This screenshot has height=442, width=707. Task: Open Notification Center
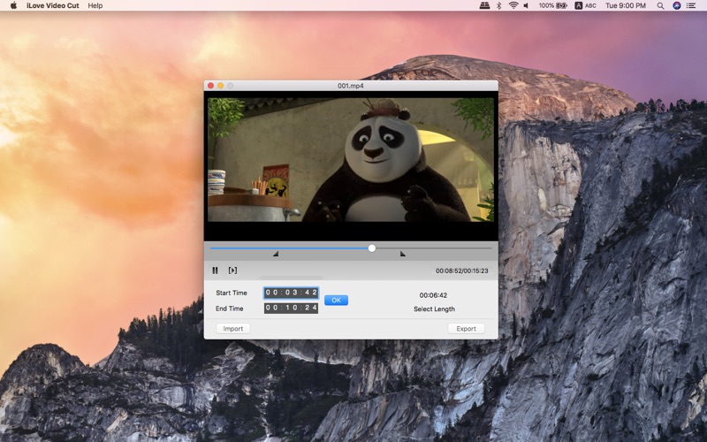tap(691, 5)
